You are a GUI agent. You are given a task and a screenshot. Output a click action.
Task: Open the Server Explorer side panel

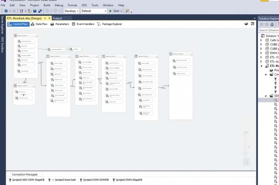pyautogui.click(x=2, y=25)
